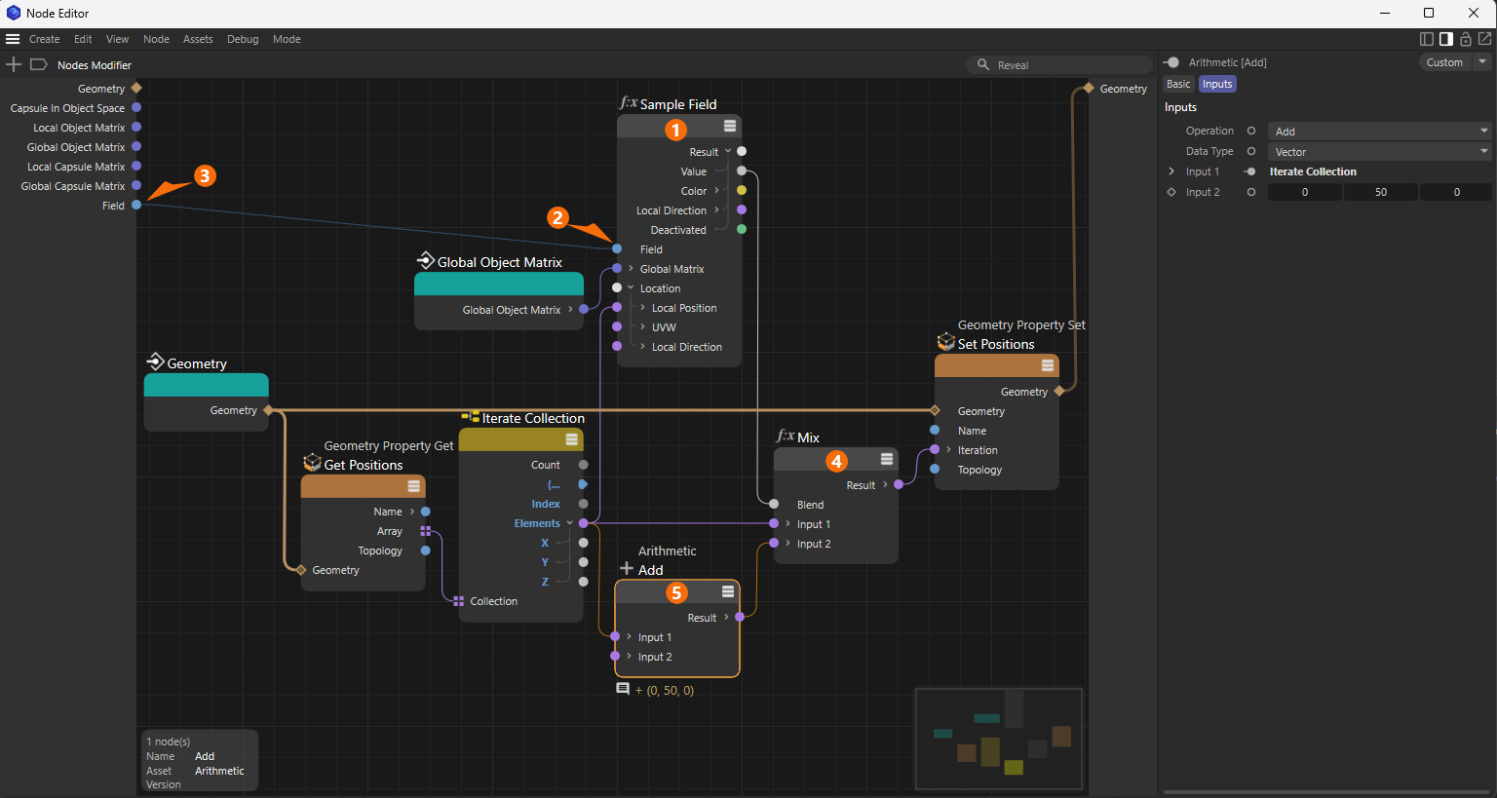
Task: Open the Debug menu
Action: (x=243, y=39)
